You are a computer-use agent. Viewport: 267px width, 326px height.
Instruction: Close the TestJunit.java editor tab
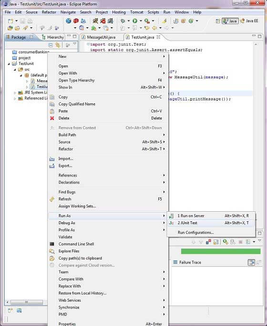coord(158,37)
